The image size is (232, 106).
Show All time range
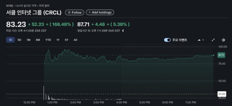coord(75,40)
